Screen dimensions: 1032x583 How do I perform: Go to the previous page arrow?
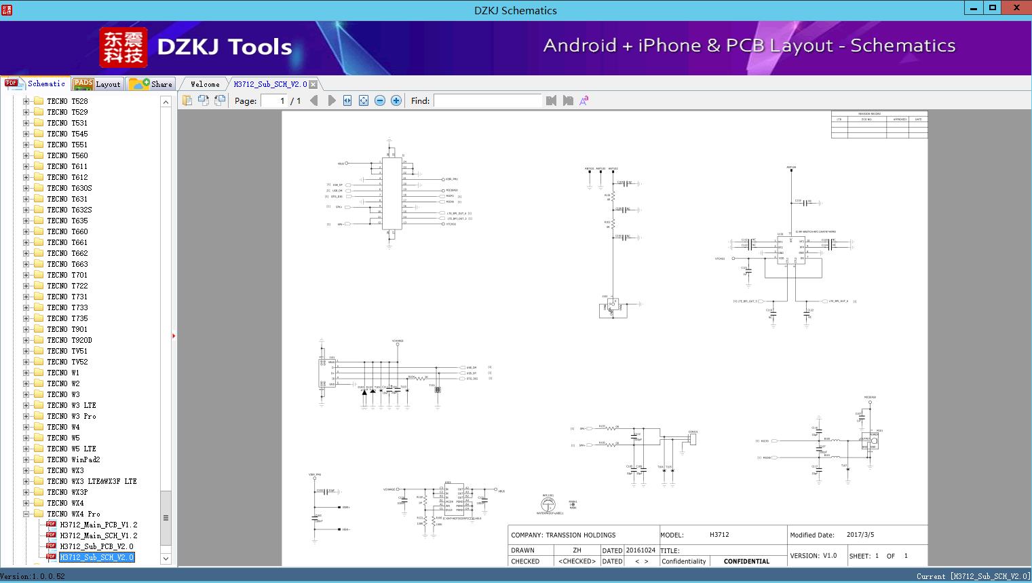314,100
